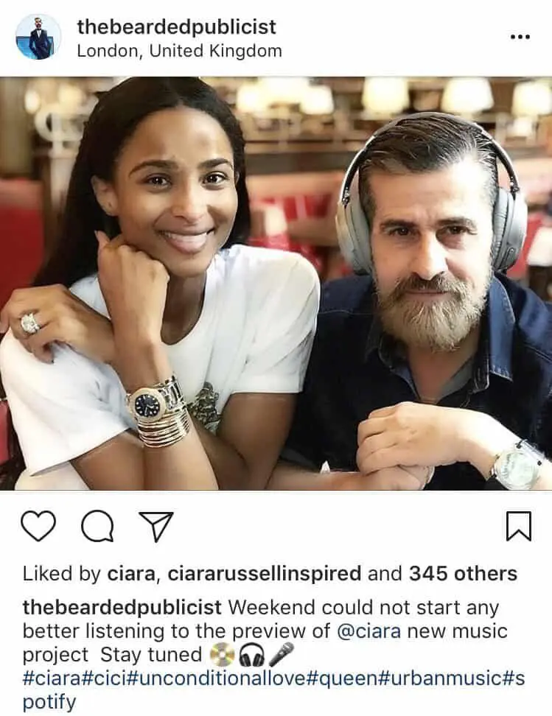
Task: Open thebeardedpublicist username in header
Action: [x=176, y=27]
